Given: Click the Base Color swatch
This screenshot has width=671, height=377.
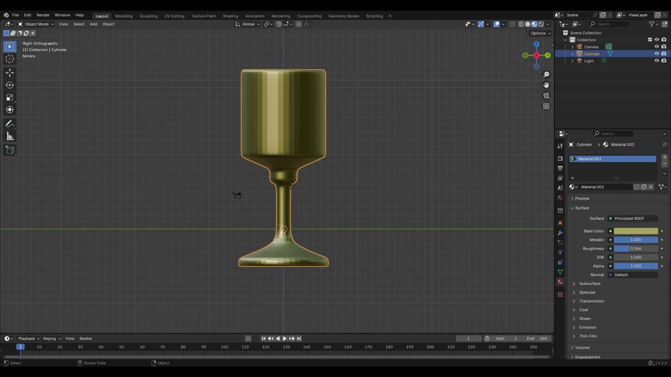Looking at the screenshot, I should (x=636, y=231).
